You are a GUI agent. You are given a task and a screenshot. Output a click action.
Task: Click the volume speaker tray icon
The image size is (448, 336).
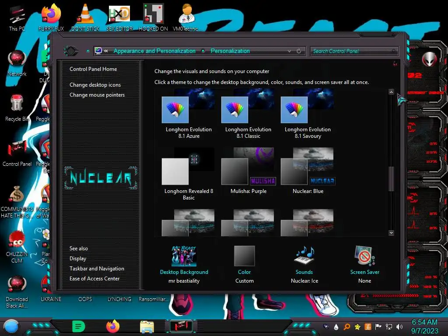tap(399, 326)
